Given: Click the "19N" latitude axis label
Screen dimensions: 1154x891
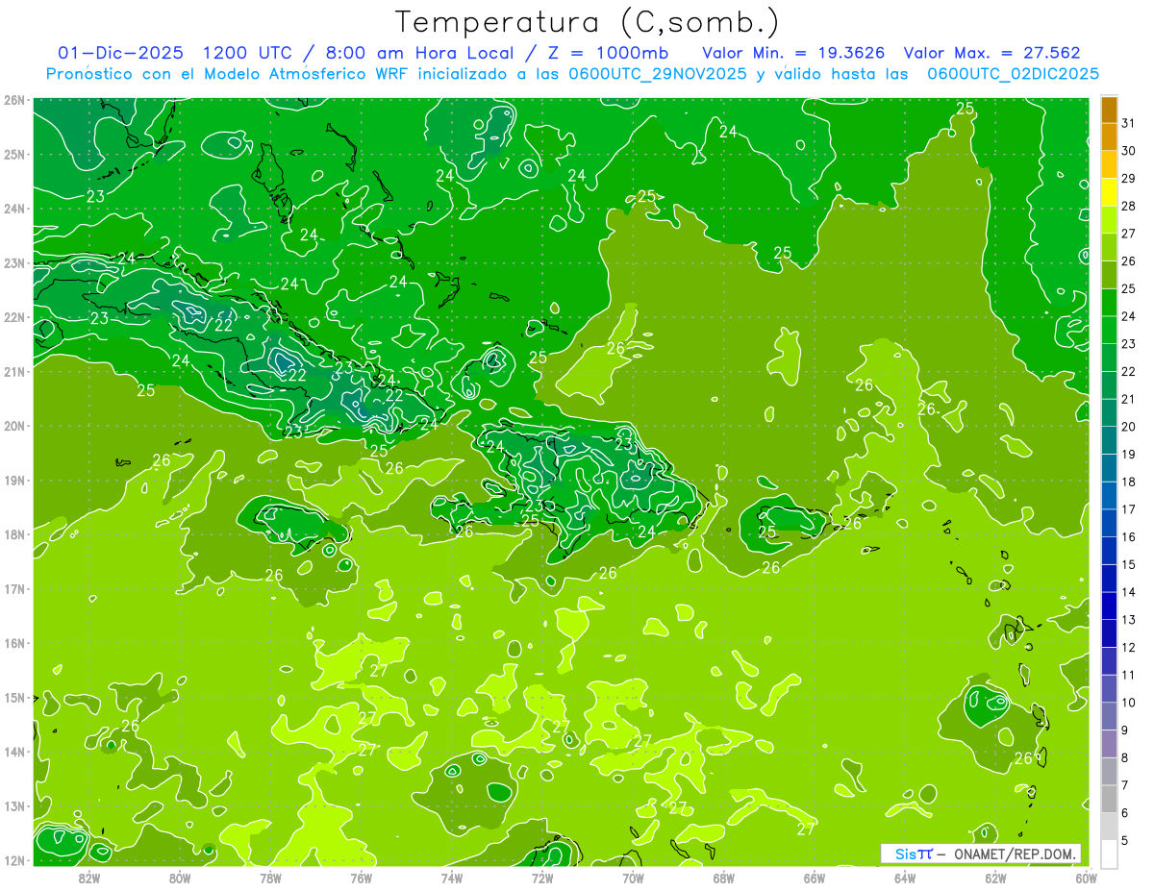Looking at the screenshot, I should click(13, 480).
